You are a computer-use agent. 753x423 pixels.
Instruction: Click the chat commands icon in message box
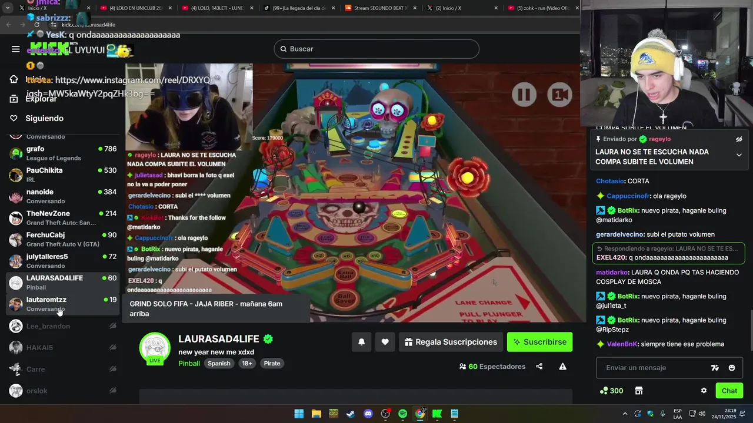715,368
